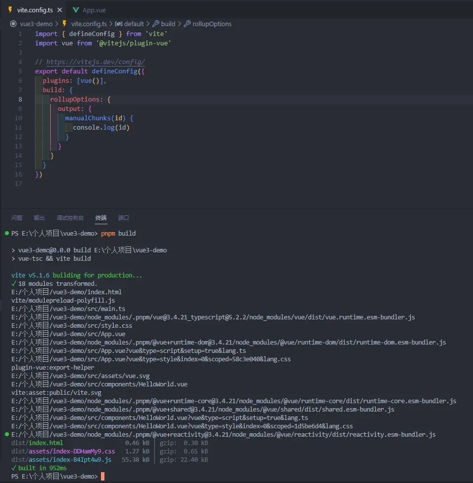Switch to the 输出 panel tab
Screen dimensions: 473x483
[39, 218]
